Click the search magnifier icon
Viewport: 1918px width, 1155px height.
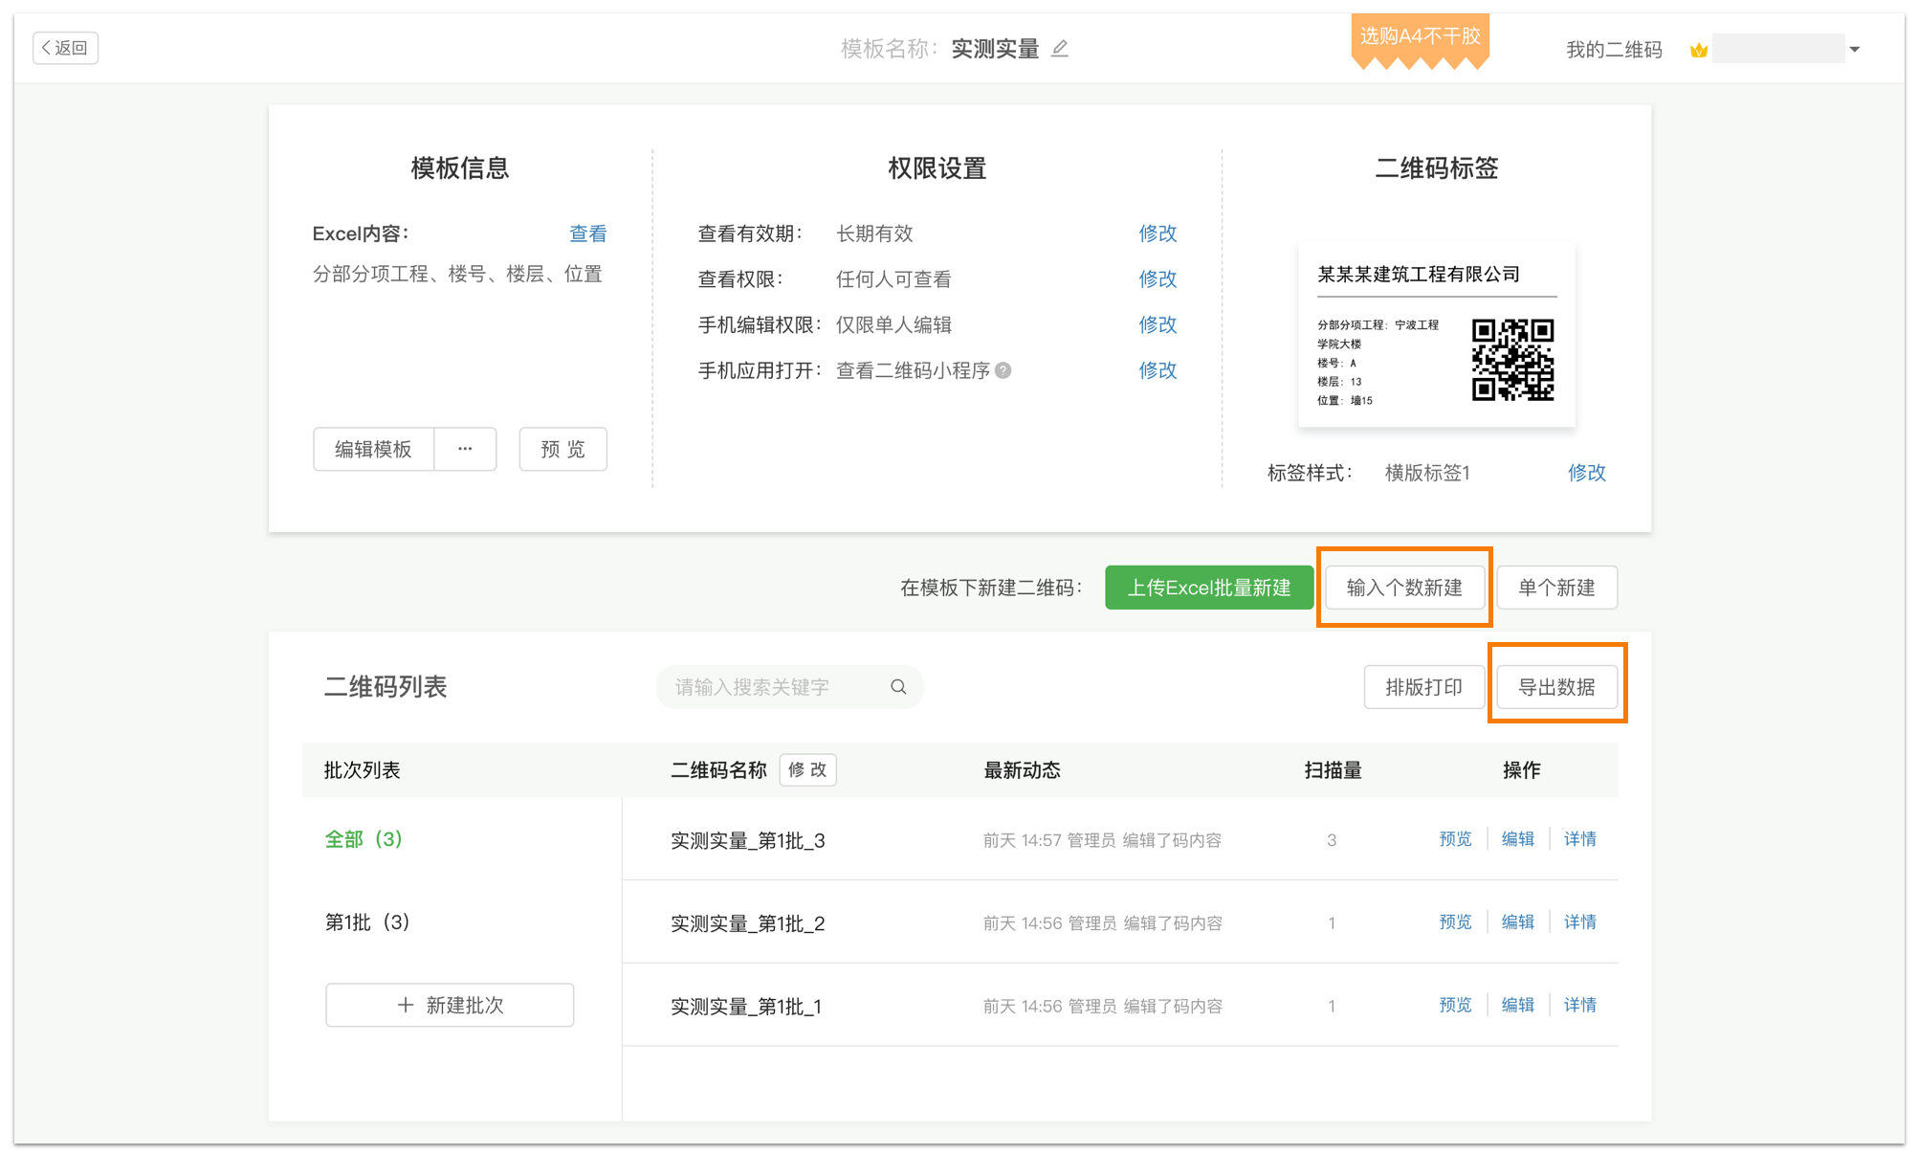click(898, 687)
